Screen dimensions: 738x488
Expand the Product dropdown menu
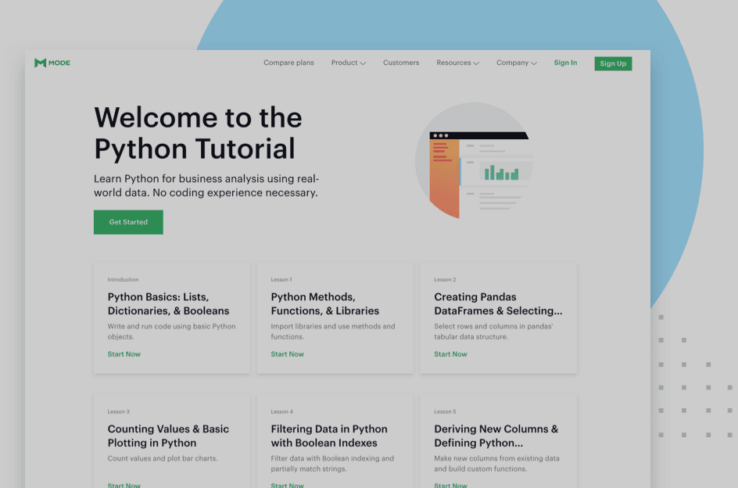348,63
